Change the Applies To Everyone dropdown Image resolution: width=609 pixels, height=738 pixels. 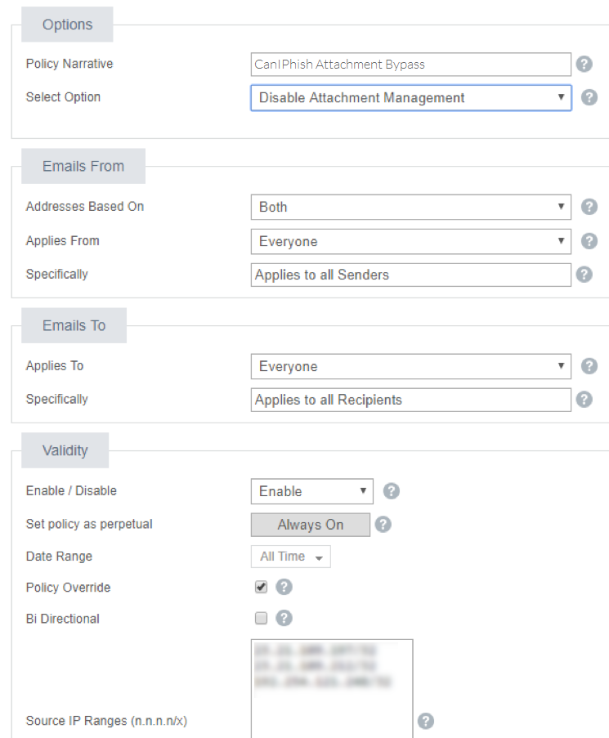click(410, 366)
